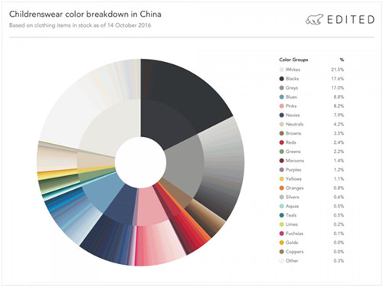
Task: Click the 2.4% value for Reds
Action: [x=339, y=142]
